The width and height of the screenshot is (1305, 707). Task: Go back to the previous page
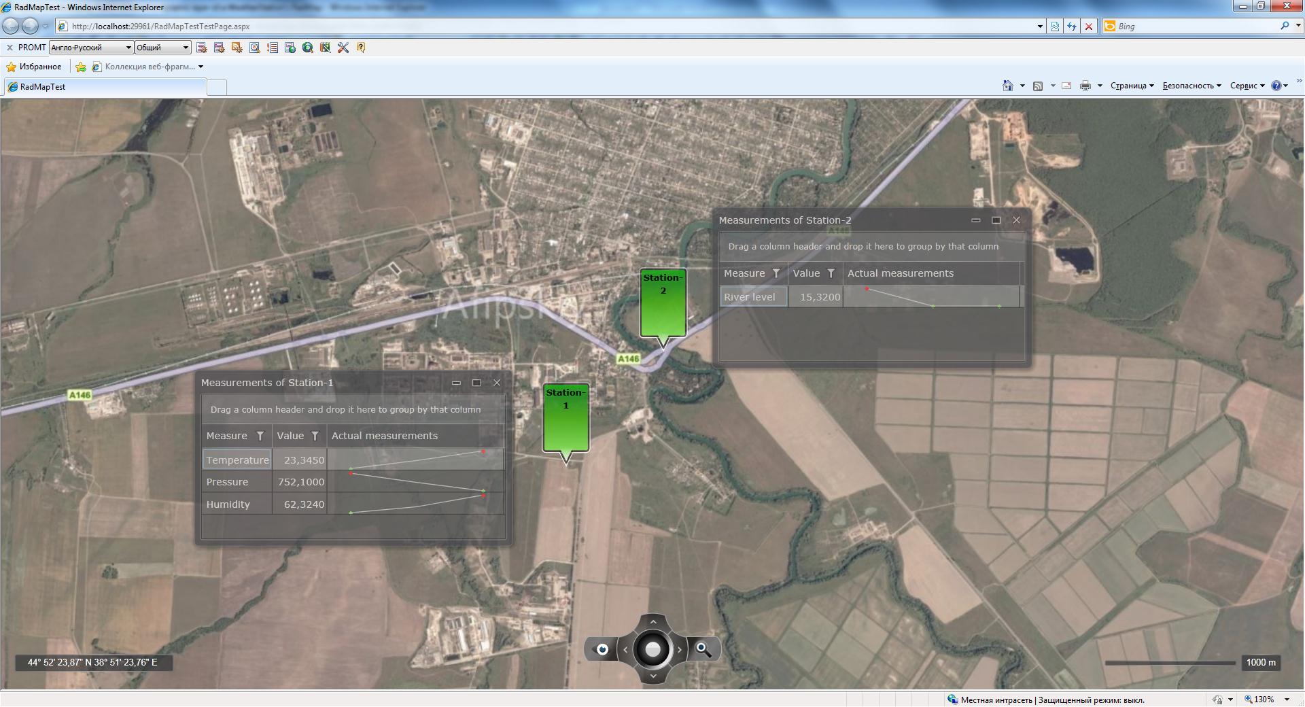coord(11,26)
